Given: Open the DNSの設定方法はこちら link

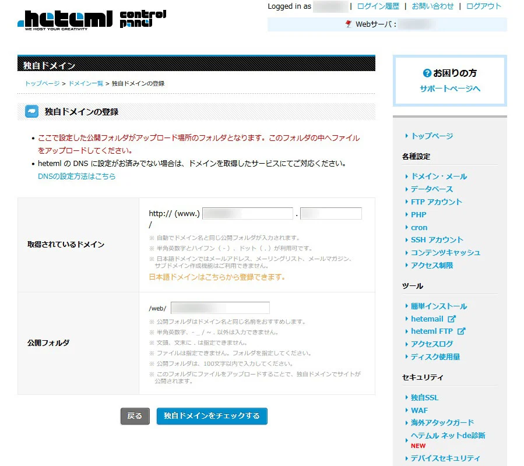Looking at the screenshot, I should [x=76, y=176].
